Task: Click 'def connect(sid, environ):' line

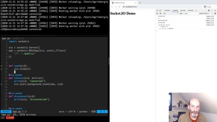Action: tap(26, 78)
